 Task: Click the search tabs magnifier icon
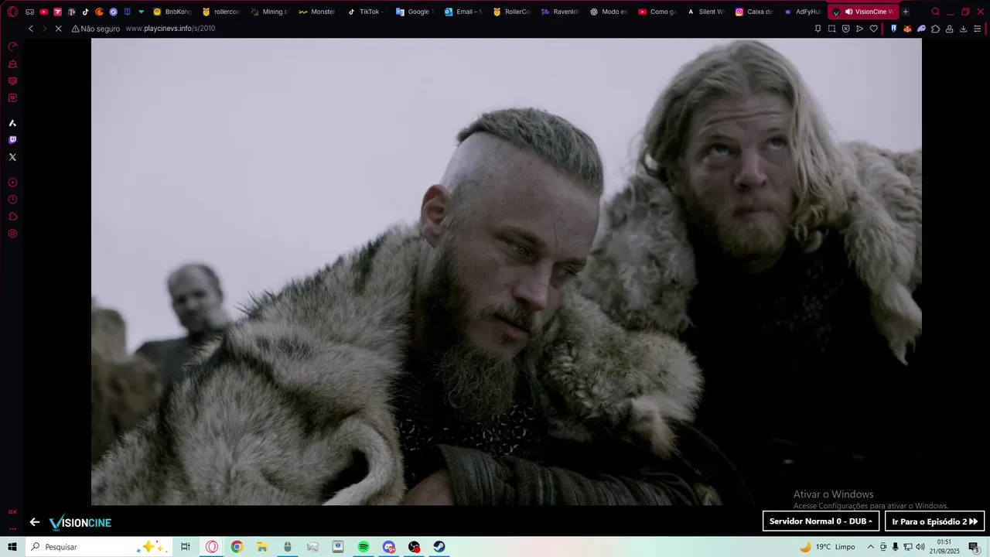pos(935,12)
